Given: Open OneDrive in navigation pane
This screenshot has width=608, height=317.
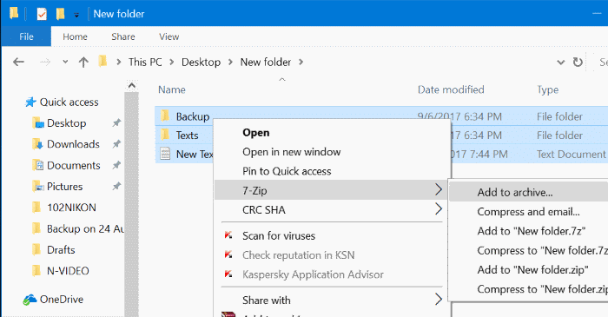Looking at the screenshot, I should coord(62,299).
